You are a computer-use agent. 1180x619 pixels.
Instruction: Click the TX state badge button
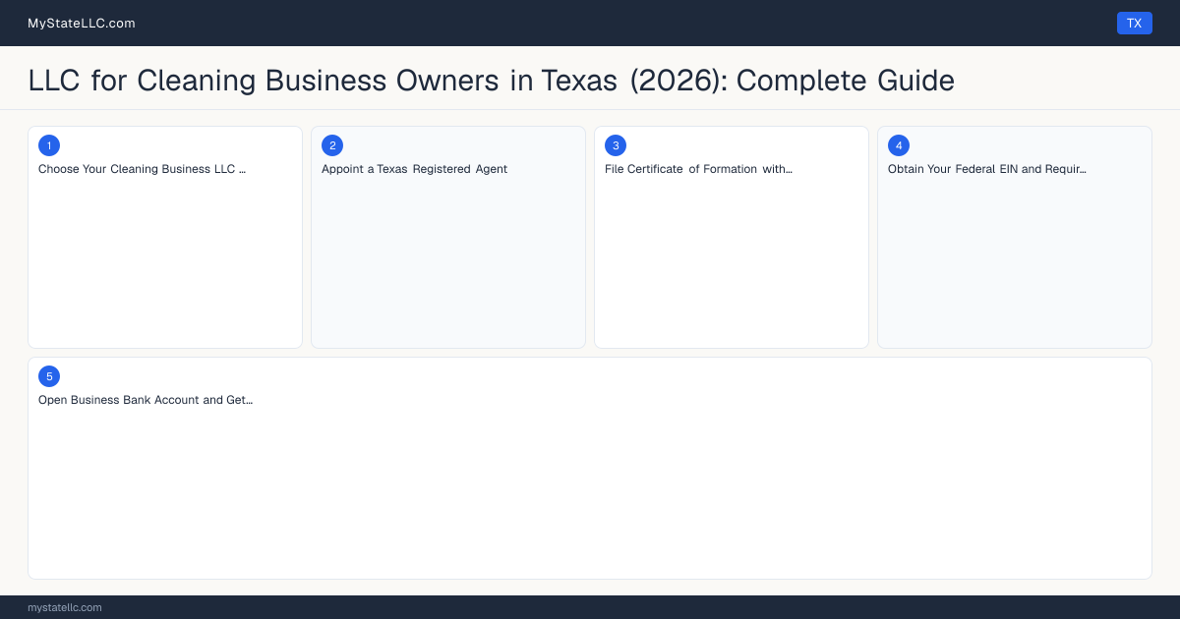pos(1134,23)
